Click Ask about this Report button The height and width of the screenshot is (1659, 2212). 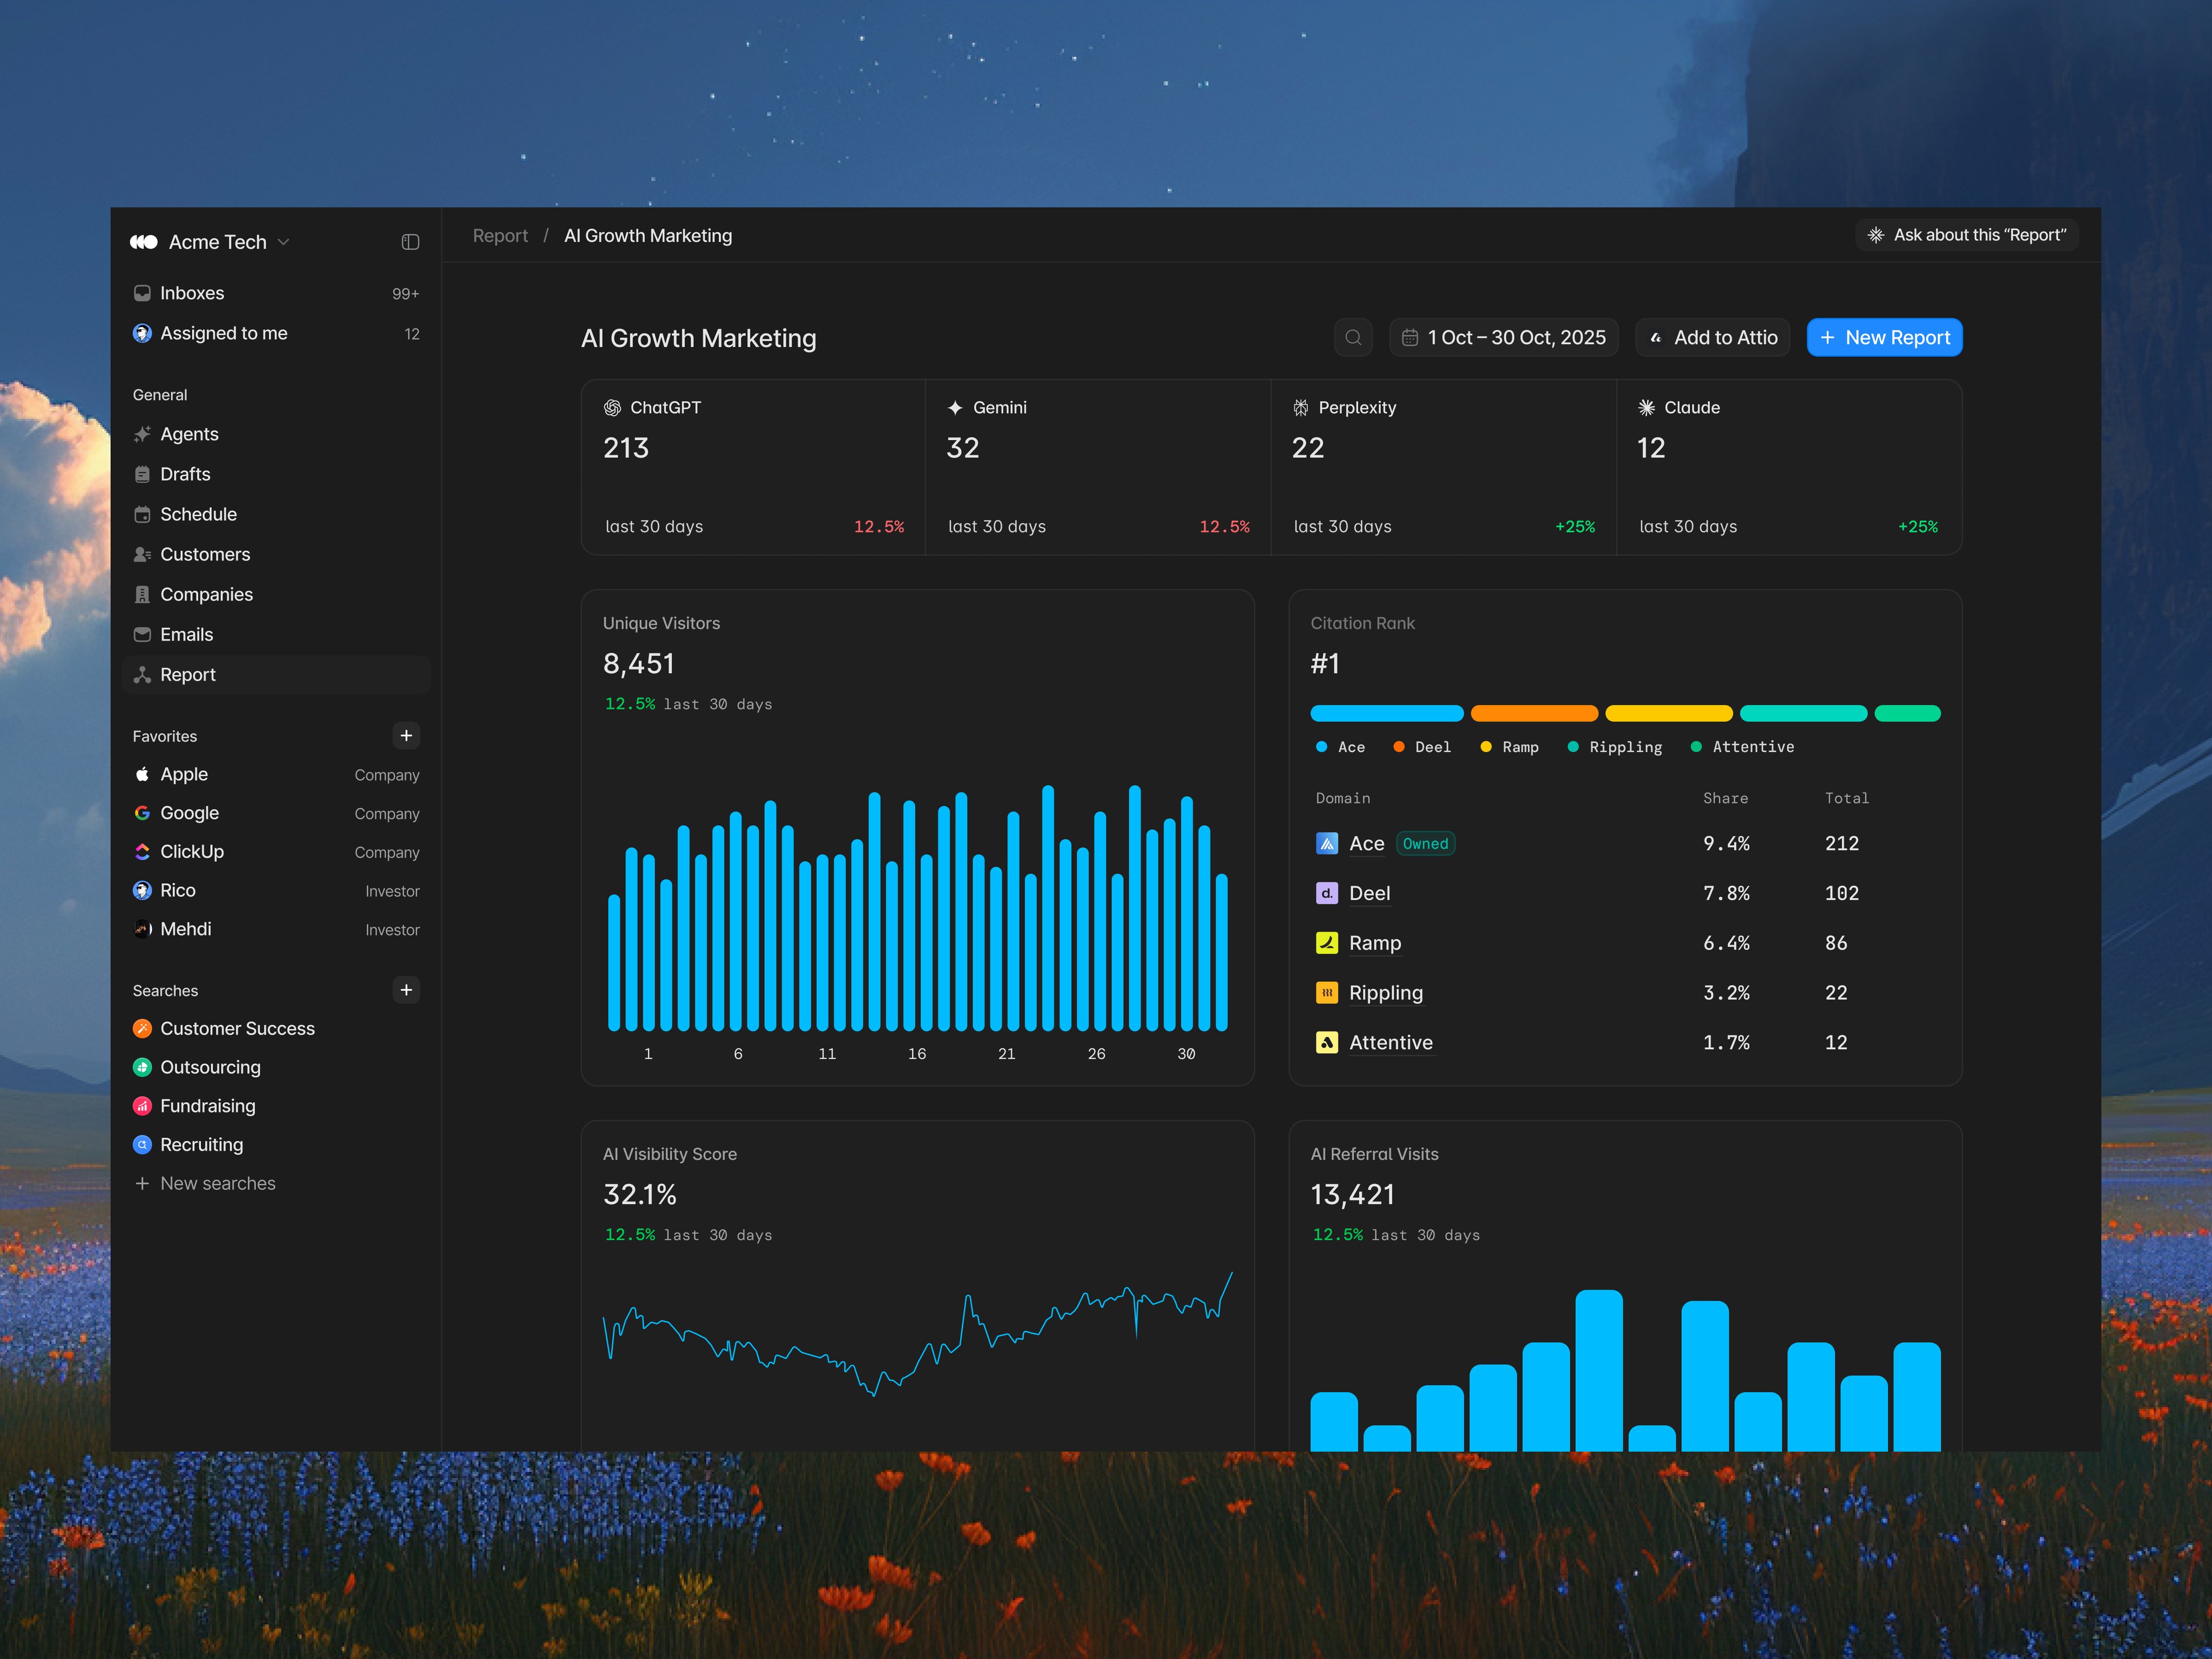pyautogui.click(x=1966, y=235)
